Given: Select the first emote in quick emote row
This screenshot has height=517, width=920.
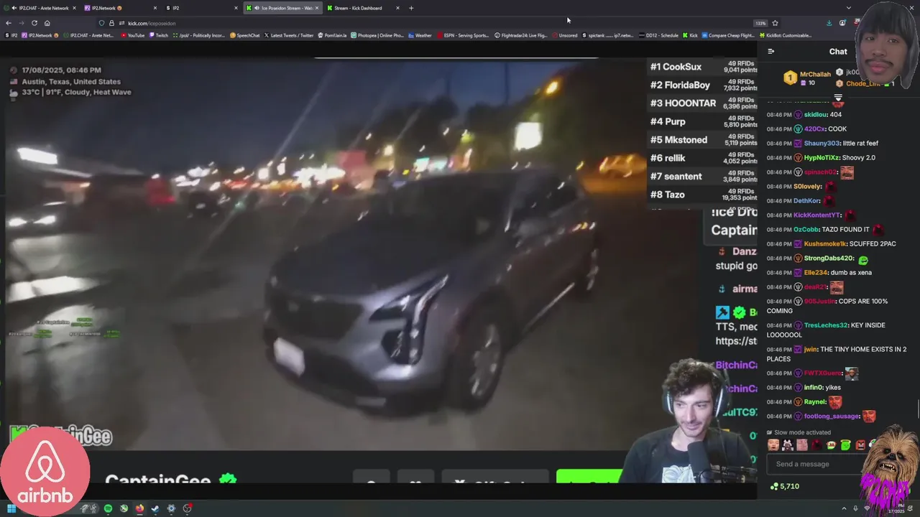Looking at the screenshot, I should [773, 445].
